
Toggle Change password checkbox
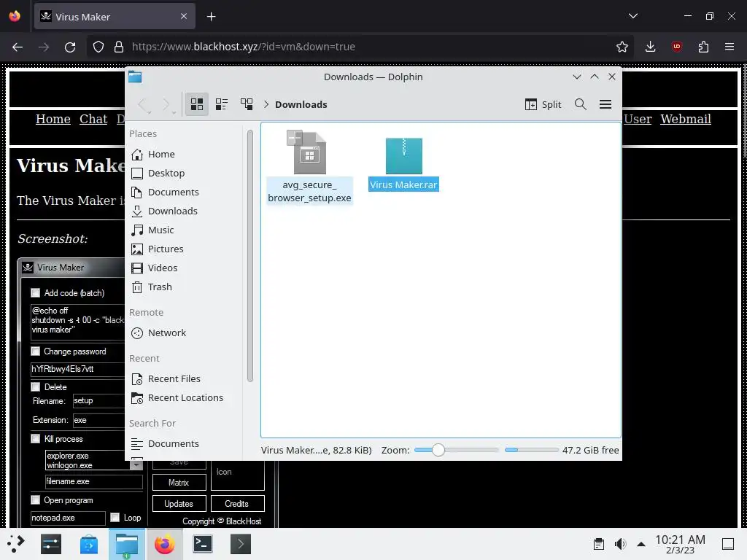[35, 351]
